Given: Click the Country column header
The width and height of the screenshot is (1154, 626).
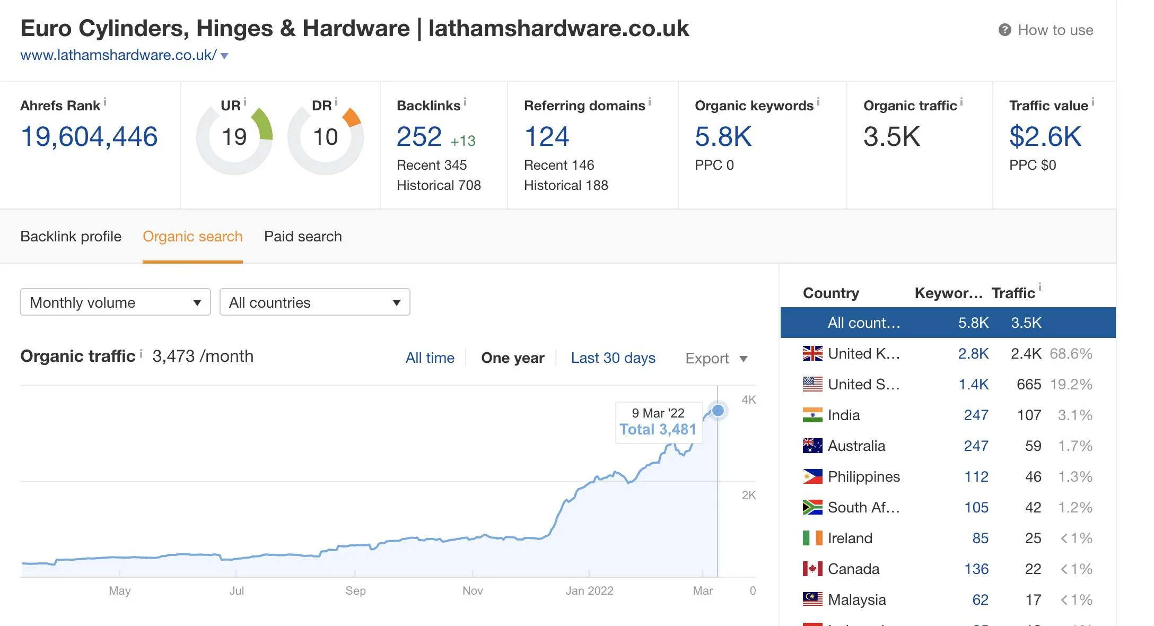Looking at the screenshot, I should tap(831, 293).
